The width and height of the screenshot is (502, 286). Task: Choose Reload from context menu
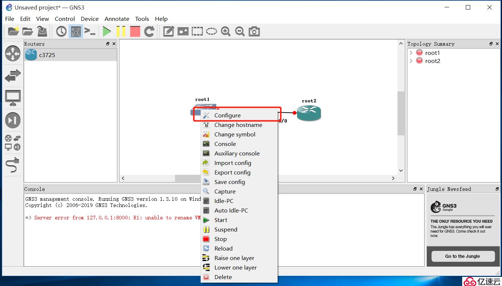click(x=239, y=248)
